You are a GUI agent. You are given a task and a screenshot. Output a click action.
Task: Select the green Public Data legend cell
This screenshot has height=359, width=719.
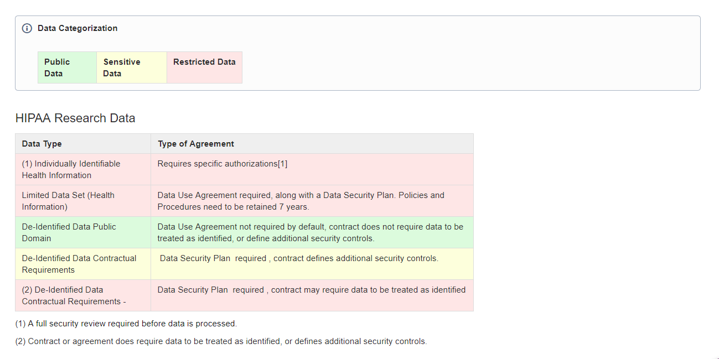[x=67, y=67]
